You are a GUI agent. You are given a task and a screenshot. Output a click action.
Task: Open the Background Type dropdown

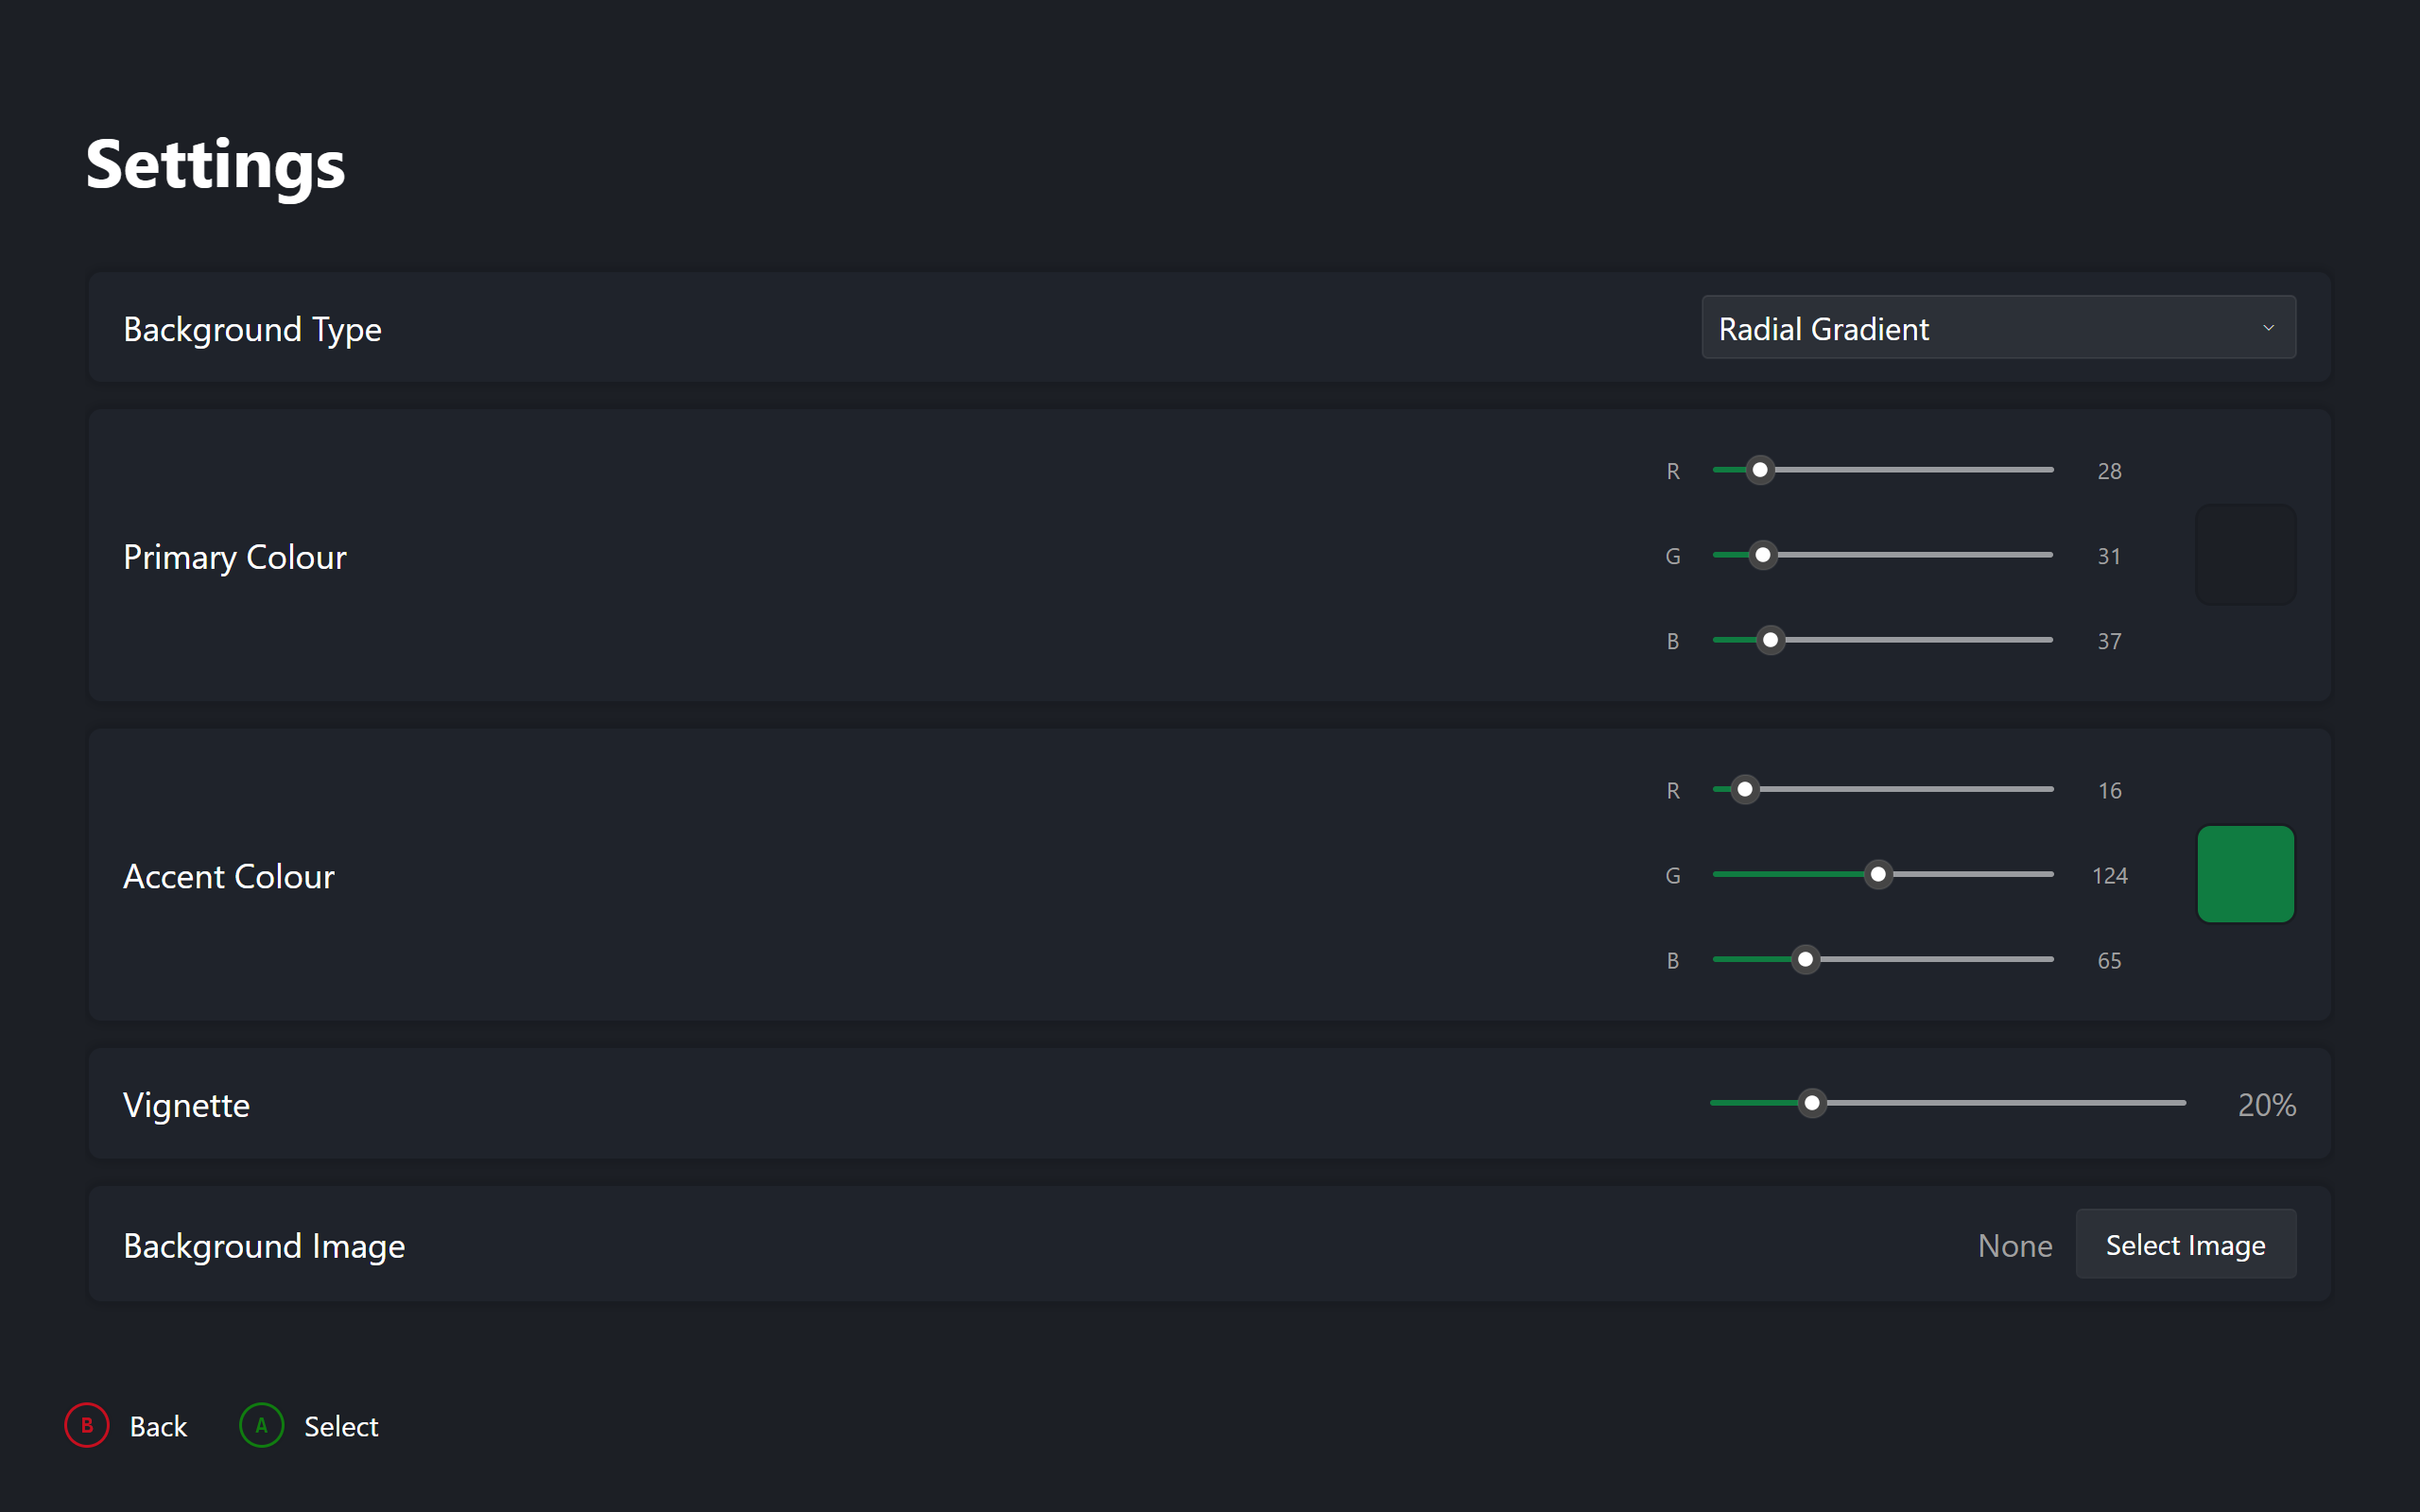click(x=1998, y=327)
